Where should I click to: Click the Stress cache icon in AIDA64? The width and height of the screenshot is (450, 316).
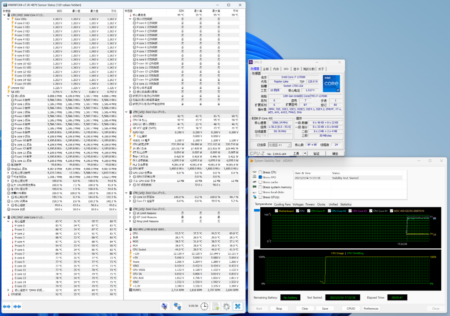(254, 182)
